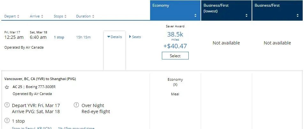Select the Business/First (lowest) column header

coord(226,10)
